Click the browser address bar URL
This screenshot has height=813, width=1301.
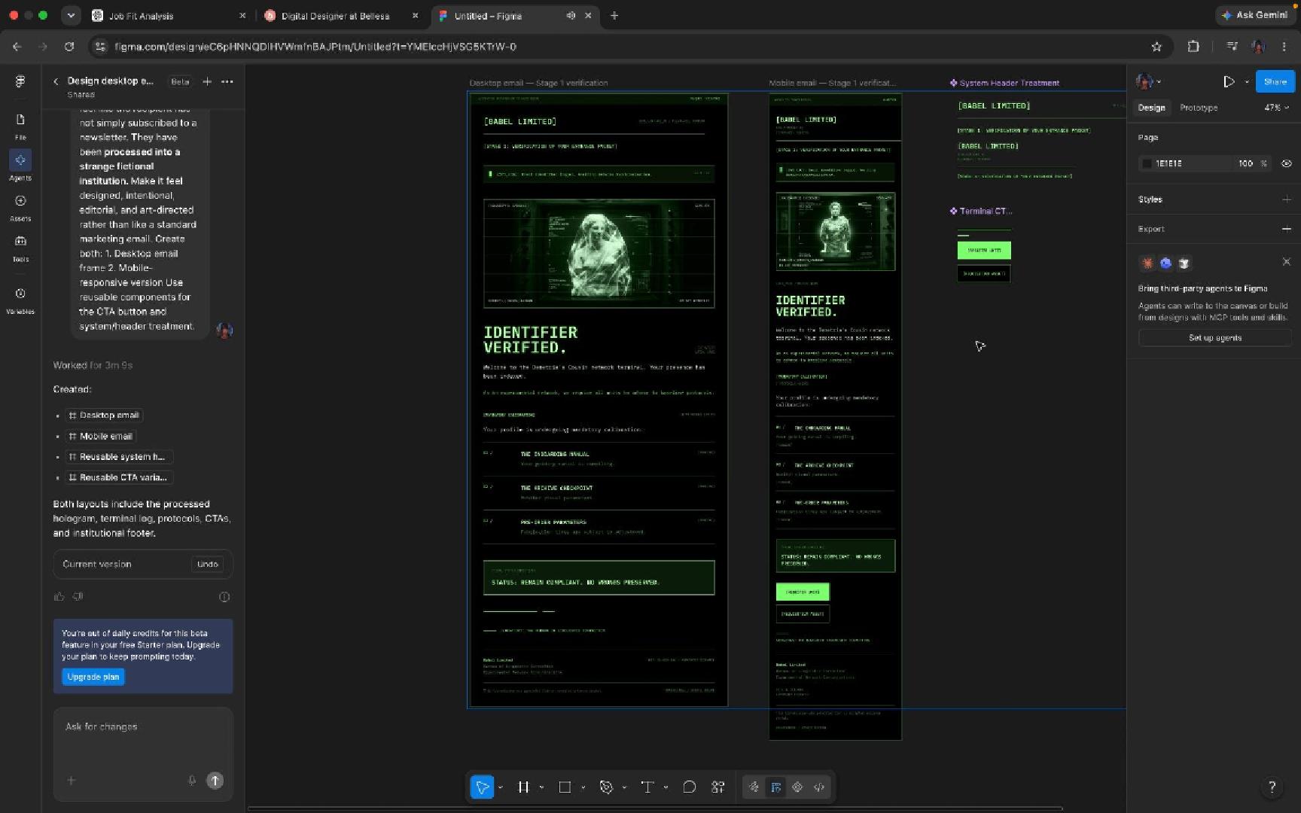tap(315, 47)
